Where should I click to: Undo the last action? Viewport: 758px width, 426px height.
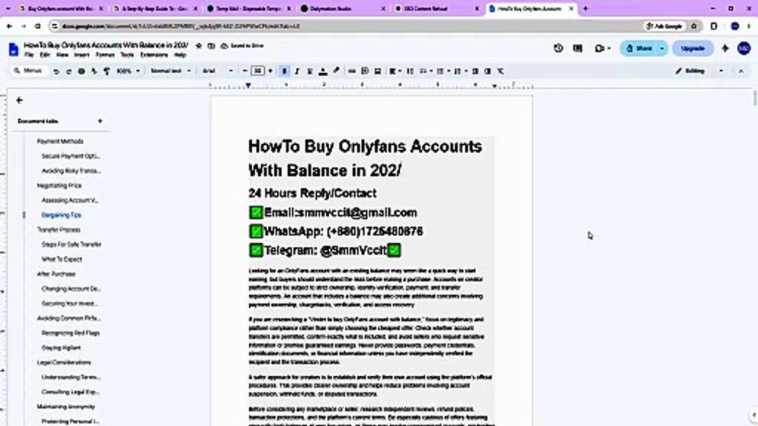pyautogui.click(x=56, y=71)
